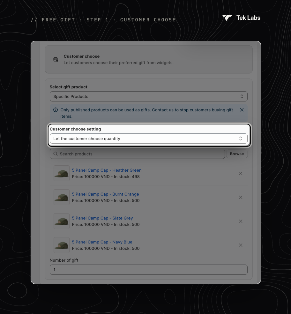
Task: Click the Customer choose widget icon
Action: coord(56,59)
